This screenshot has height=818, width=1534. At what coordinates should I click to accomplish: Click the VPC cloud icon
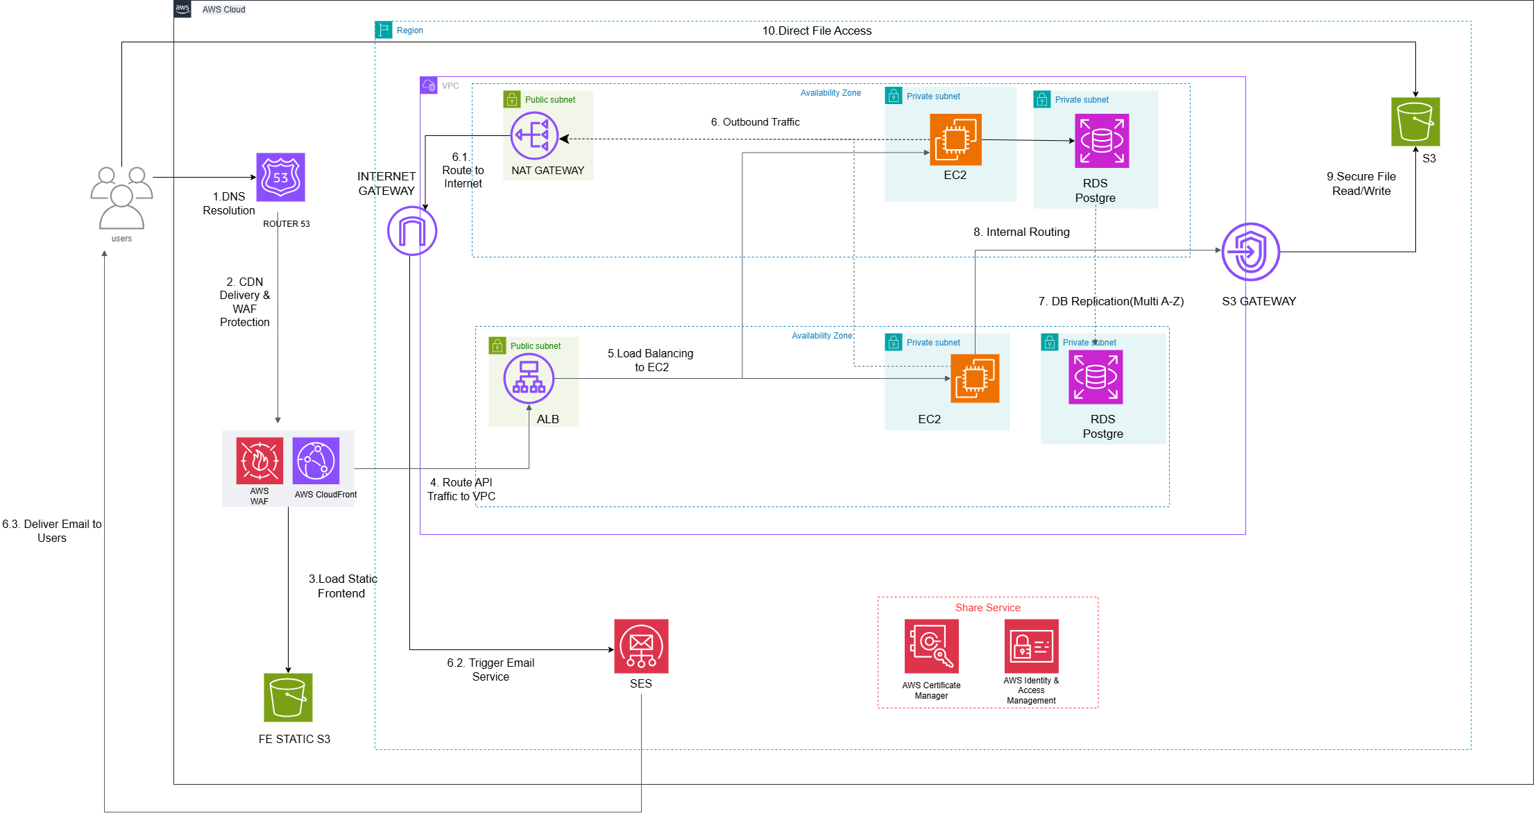429,85
